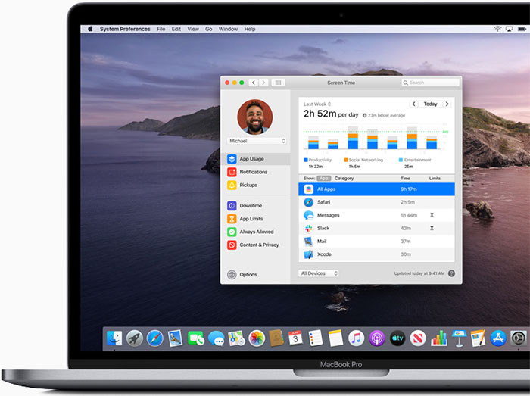530x396 pixels.
Task: Open the Edit menu
Action: pyautogui.click(x=176, y=29)
